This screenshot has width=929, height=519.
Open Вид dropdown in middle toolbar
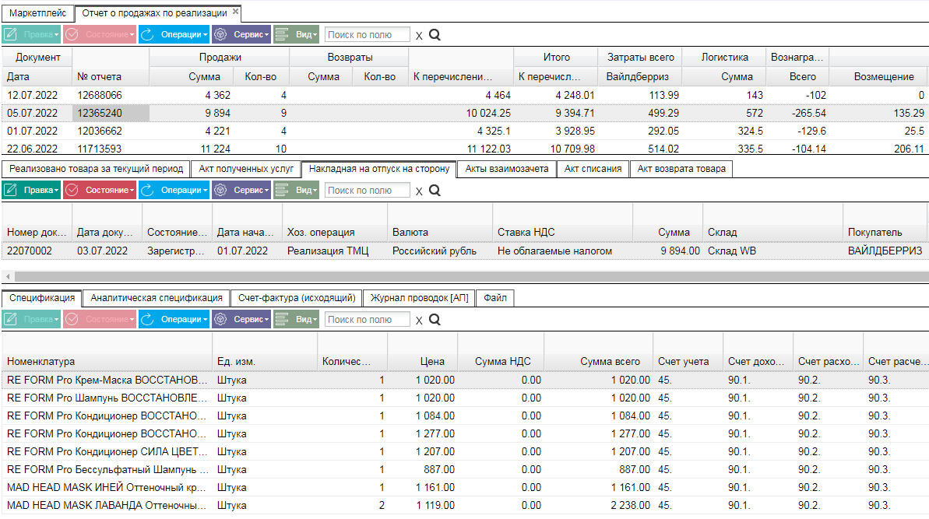pyautogui.click(x=296, y=190)
